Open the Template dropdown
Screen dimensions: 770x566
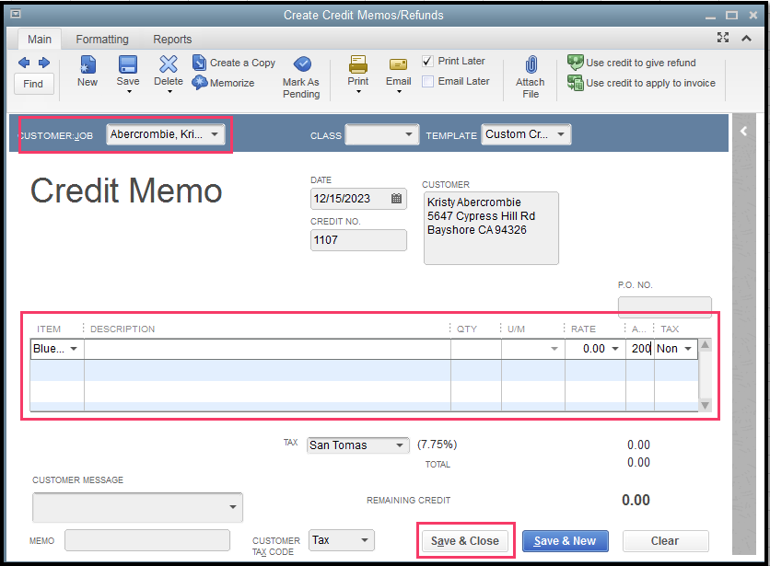pos(561,134)
